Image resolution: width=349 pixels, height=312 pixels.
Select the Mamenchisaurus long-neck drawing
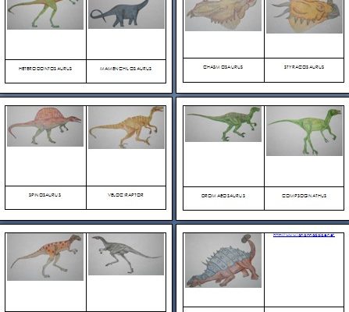click(126, 14)
